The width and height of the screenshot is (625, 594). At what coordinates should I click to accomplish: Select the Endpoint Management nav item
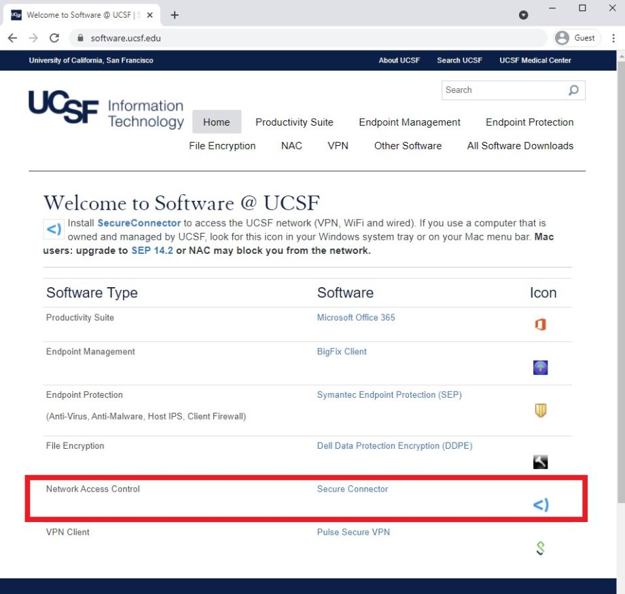[410, 122]
